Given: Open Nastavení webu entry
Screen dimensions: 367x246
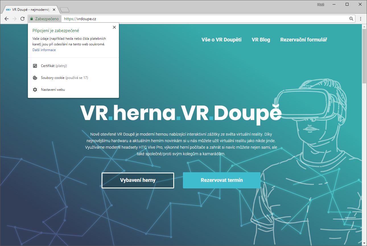Looking at the screenshot, I should [53, 90].
